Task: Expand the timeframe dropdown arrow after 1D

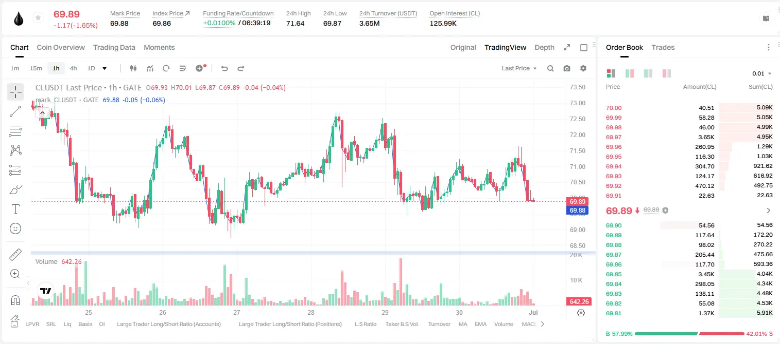Action: 105,68
